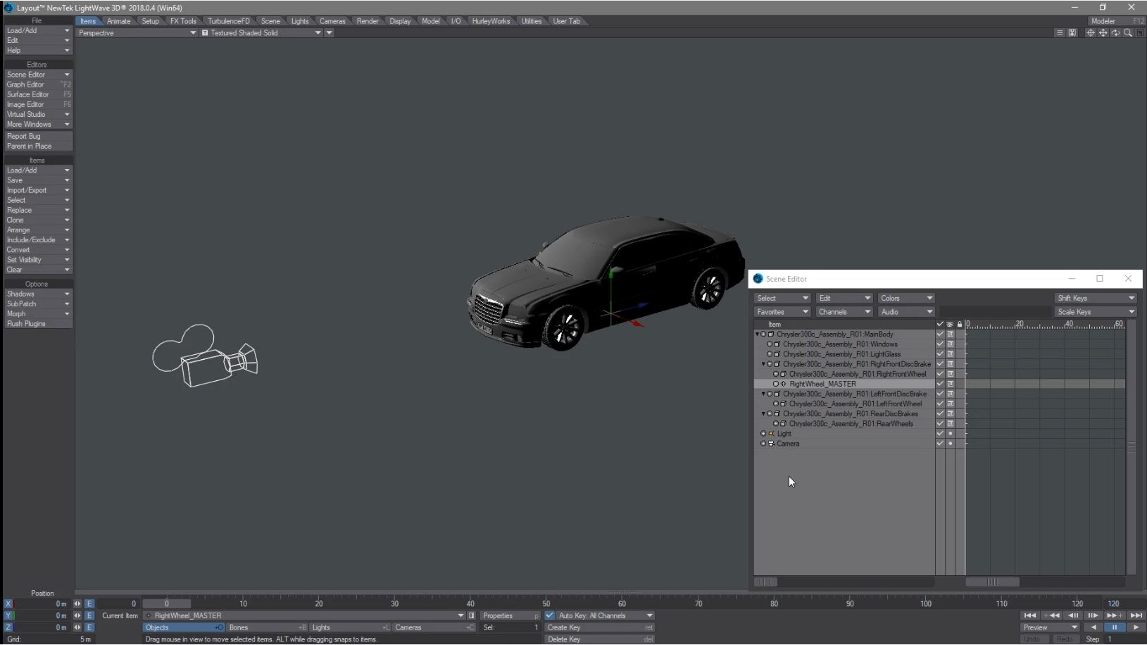Open the Setup tab
The height and width of the screenshot is (645, 1147).
[x=150, y=21]
